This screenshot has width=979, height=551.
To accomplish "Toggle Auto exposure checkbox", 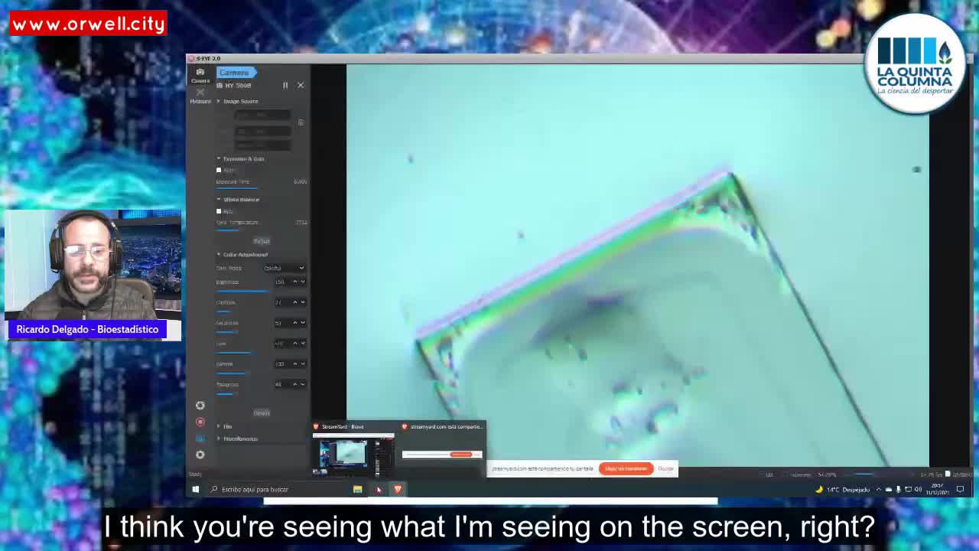I will tap(219, 170).
